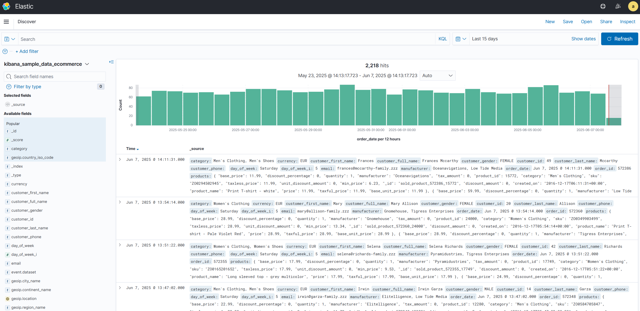The height and width of the screenshot is (311, 640).
Task: Click the Elastic logo icon
Action: tap(6, 6)
